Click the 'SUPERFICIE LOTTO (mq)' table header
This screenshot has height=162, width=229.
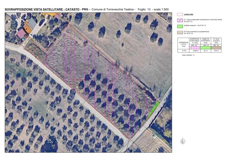(184, 44)
